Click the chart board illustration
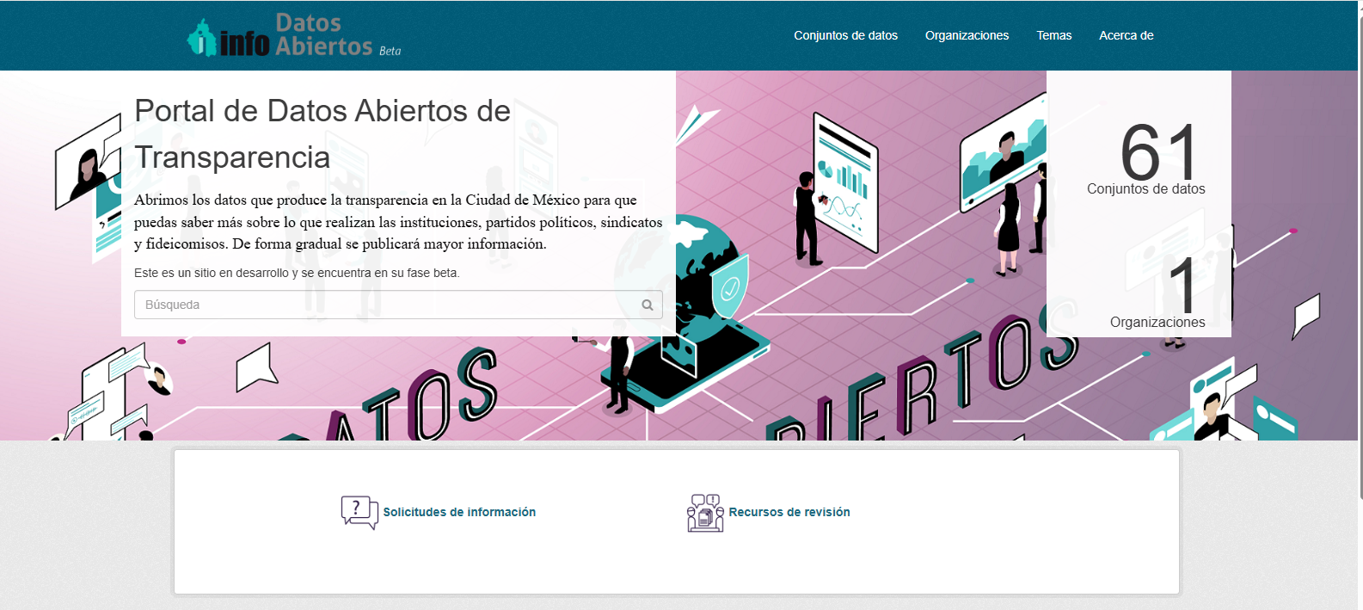Screen dimensions: 1363x610 pyautogui.click(x=844, y=182)
